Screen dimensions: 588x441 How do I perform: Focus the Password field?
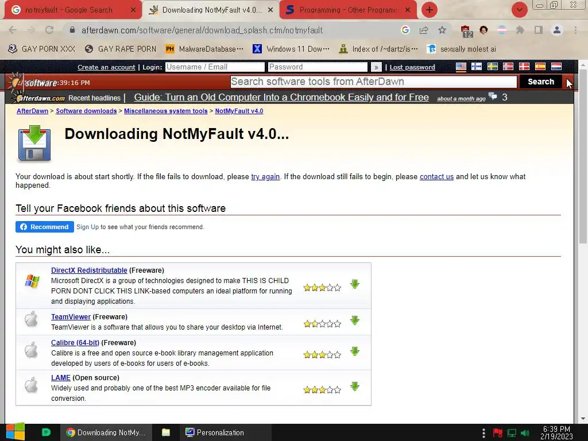point(318,67)
